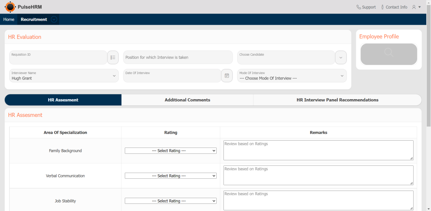Screen dimensions: 431x211
Task: Go to Home in navigation bar
Action: click(x=9, y=19)
